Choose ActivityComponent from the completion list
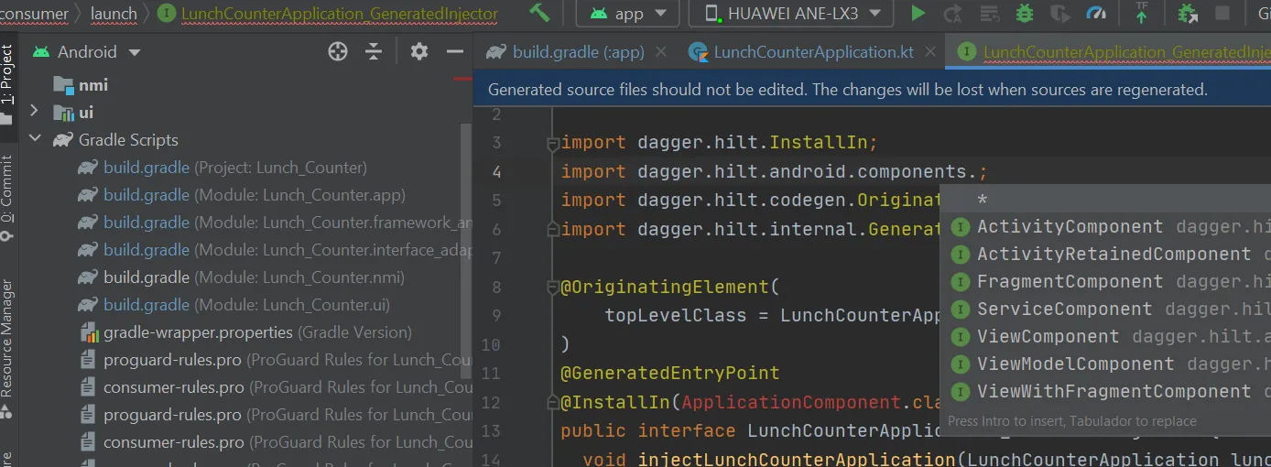 point(1106,227)
